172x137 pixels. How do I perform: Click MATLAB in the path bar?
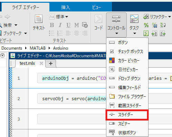tap(38, 48)
